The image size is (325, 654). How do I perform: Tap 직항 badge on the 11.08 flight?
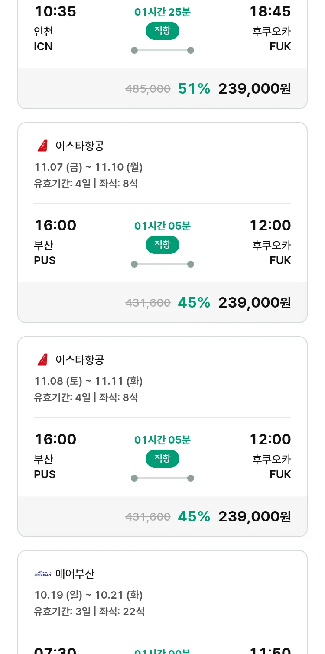tap(162, 459)
